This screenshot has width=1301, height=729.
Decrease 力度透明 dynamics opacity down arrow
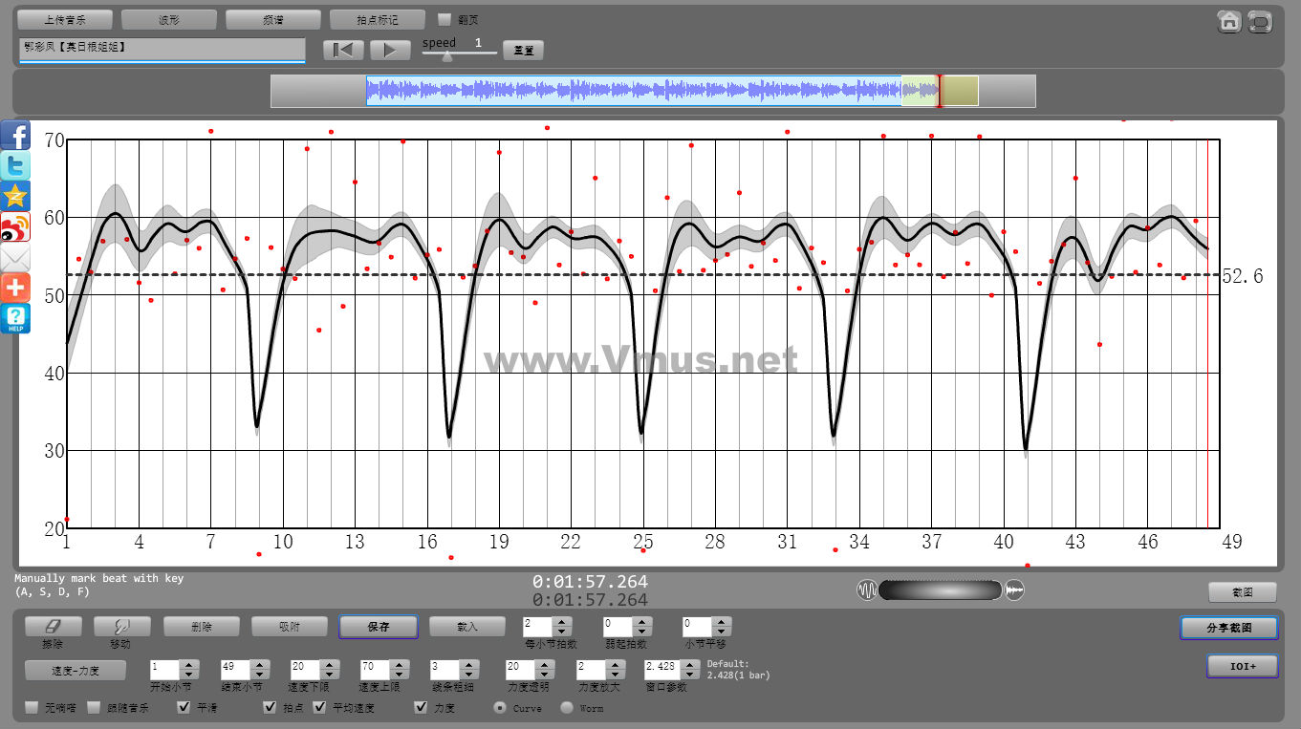[543, 675]
